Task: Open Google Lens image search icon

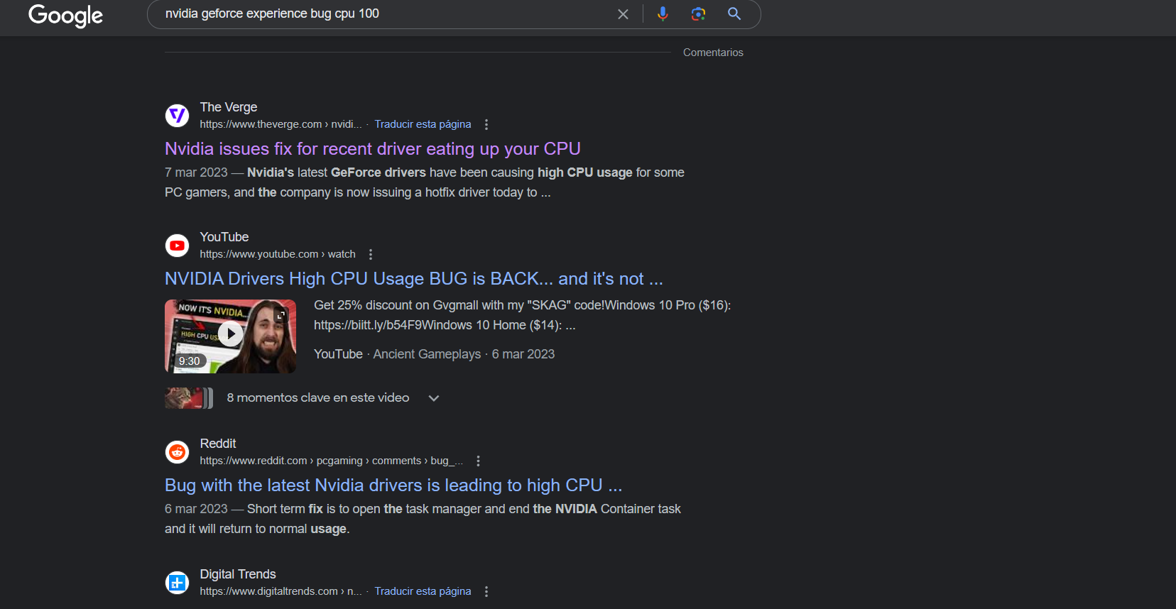Action: (699, 13)
